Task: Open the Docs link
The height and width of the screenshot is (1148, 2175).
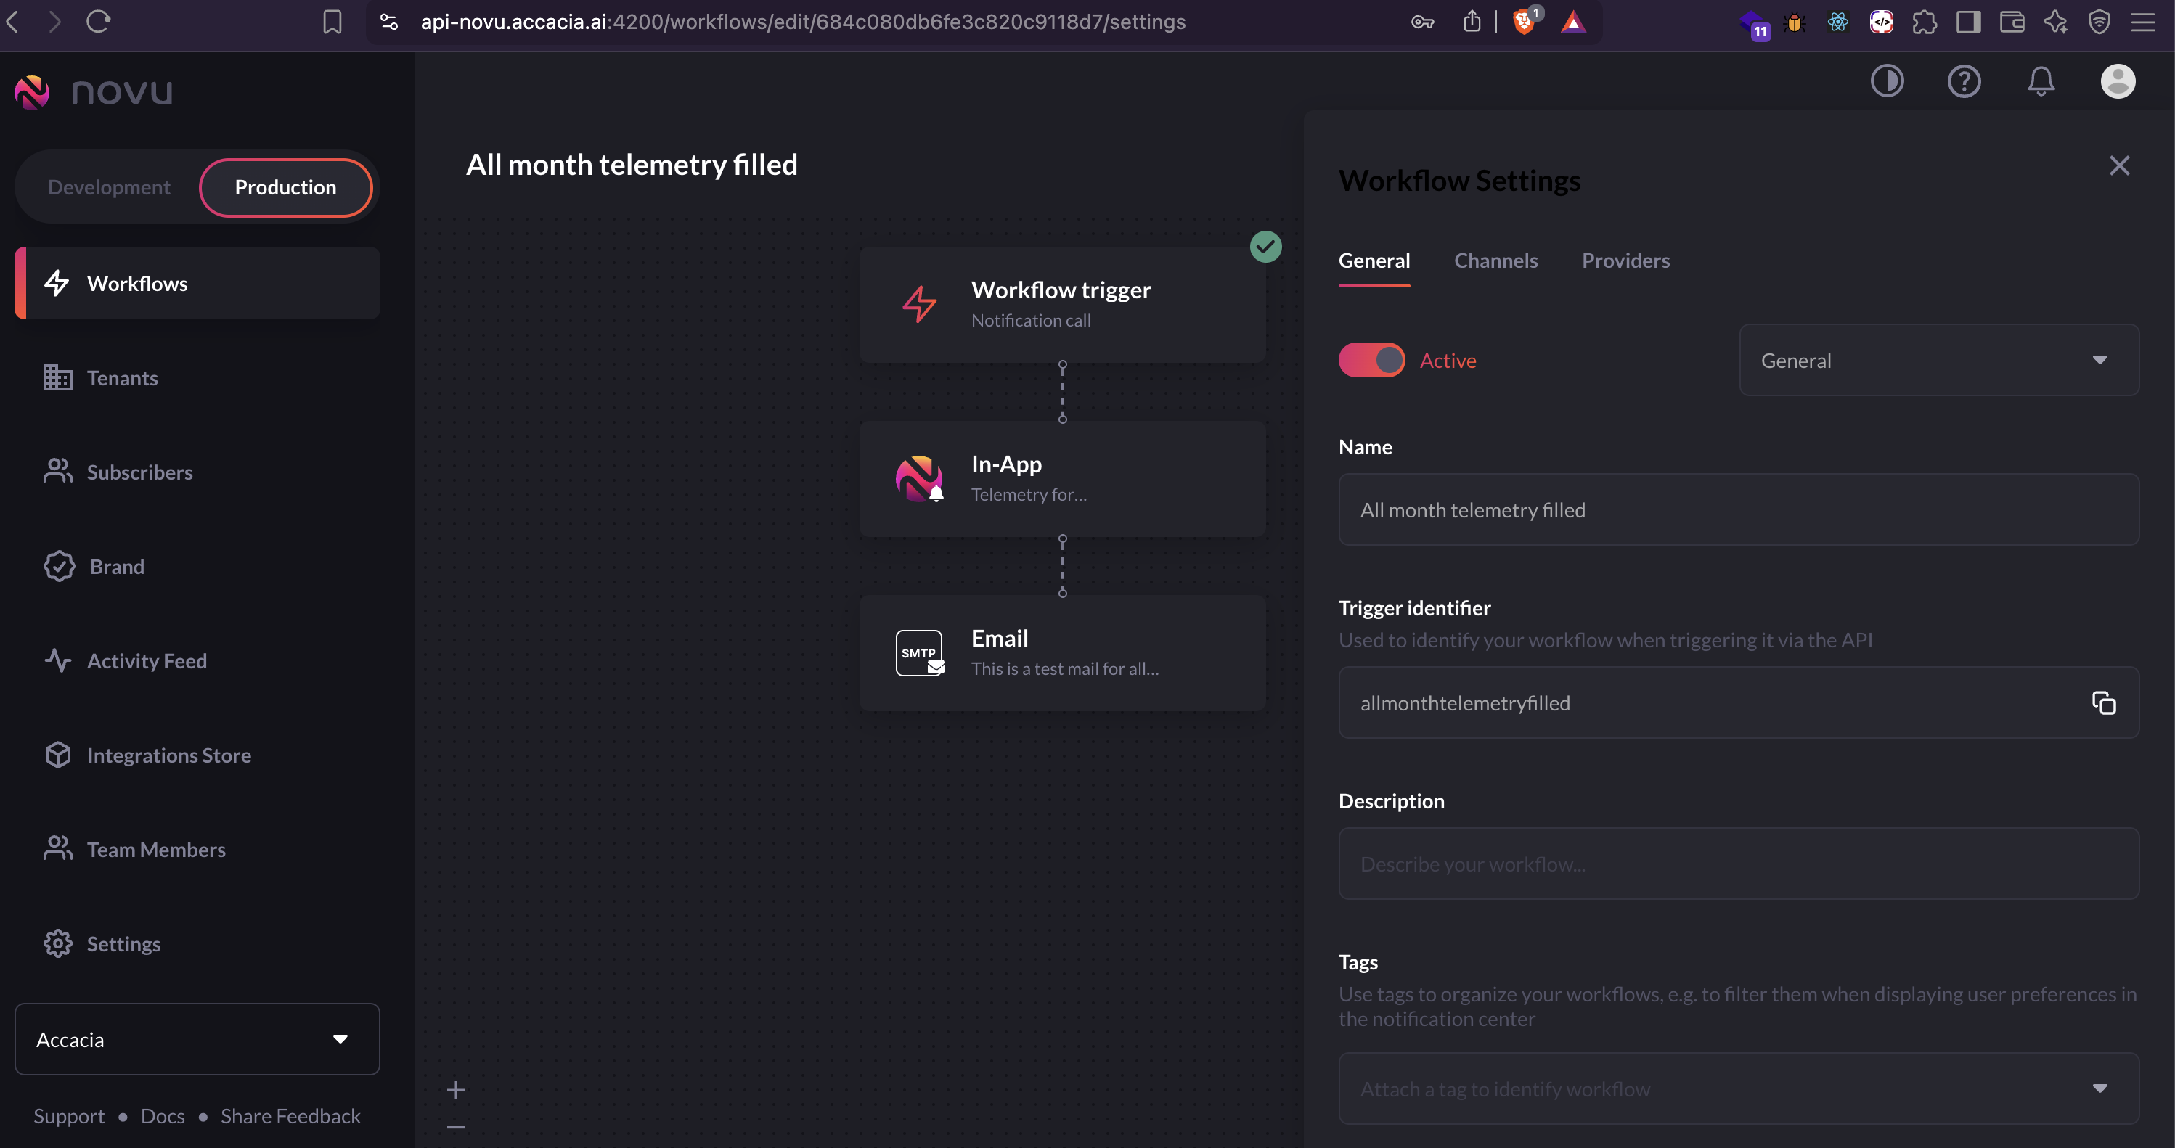Action: [162, 1116]
